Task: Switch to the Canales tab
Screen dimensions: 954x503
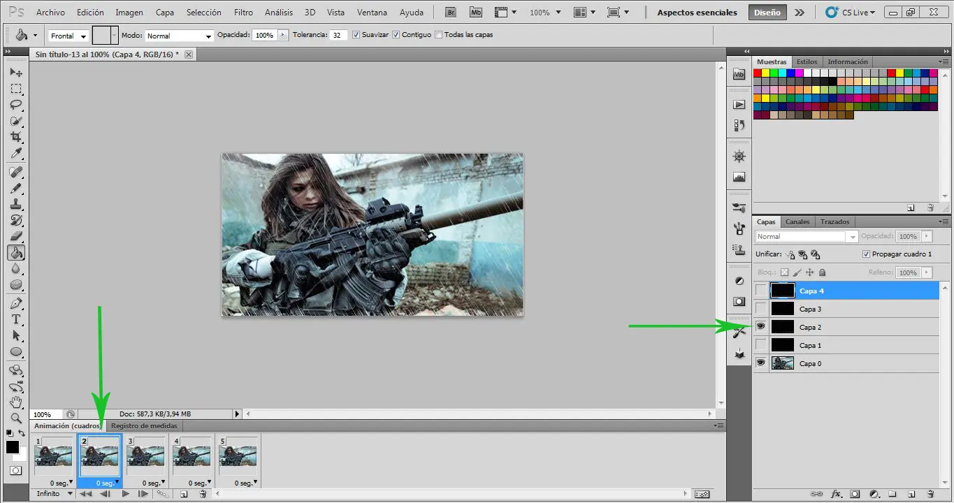Action: (797, 221)
